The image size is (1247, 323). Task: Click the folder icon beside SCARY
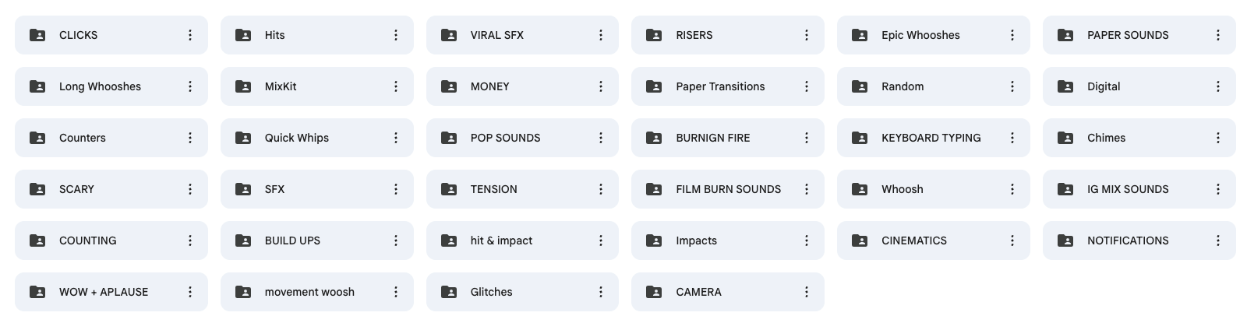coord(37,189)
